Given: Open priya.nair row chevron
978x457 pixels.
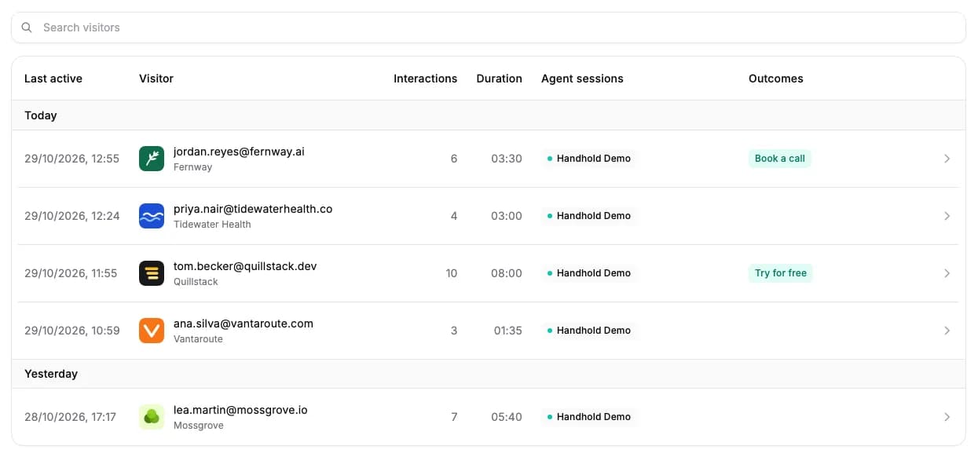Looking at the screenshot, I should (x=947, y=216).
